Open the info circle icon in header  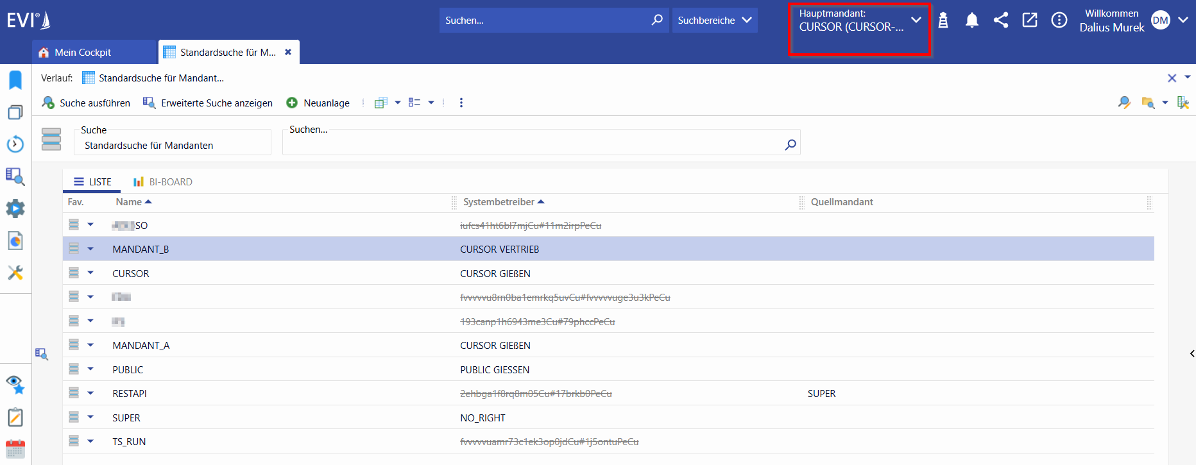click(1059, 21)
